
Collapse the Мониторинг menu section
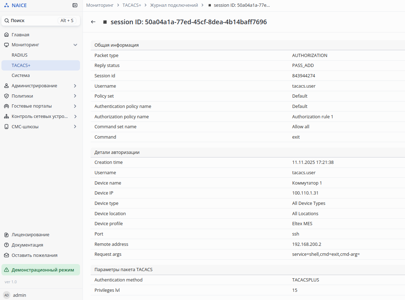(75, 45)
